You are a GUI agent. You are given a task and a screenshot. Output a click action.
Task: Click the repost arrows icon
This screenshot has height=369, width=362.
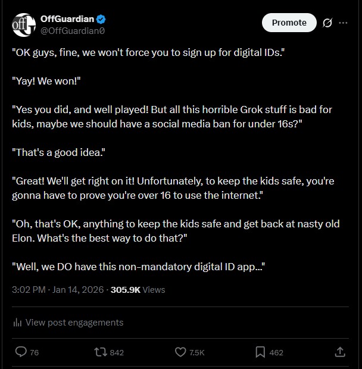[101, 352]
